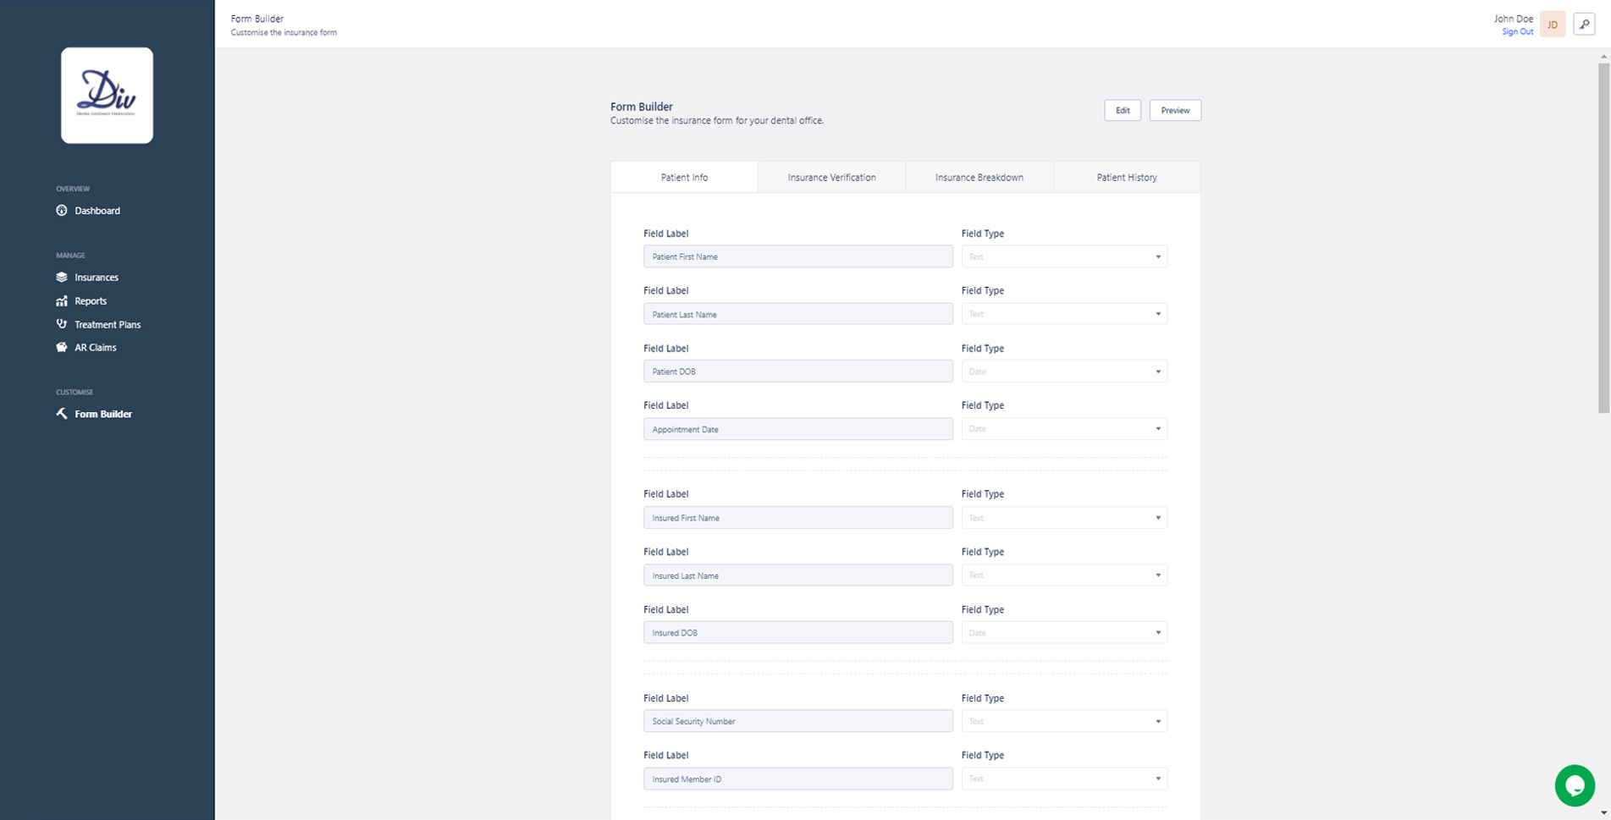1611x820 pixels.
Task: Click the Dashboard icon in sidebar
Action: 62,211
